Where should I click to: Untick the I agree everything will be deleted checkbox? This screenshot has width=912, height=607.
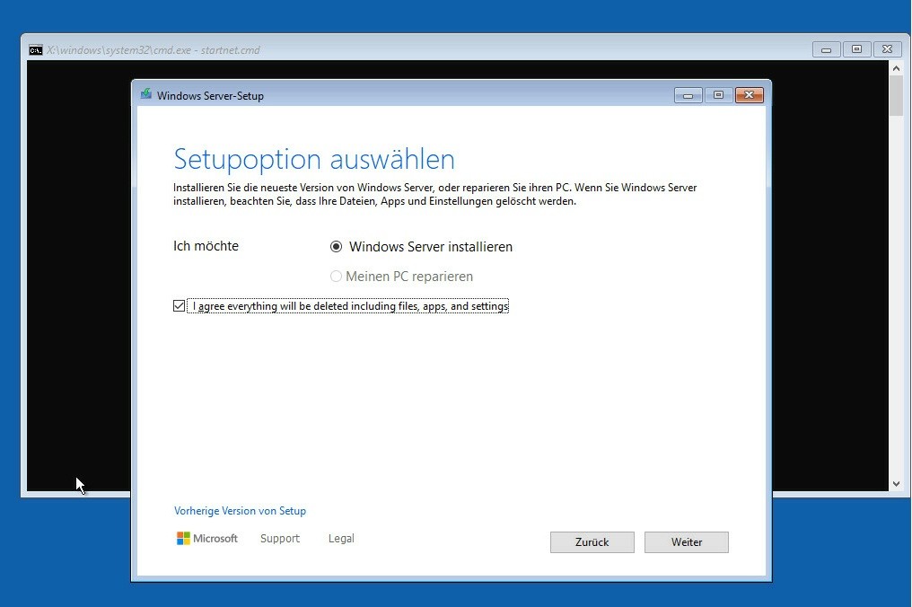[180, 306]
